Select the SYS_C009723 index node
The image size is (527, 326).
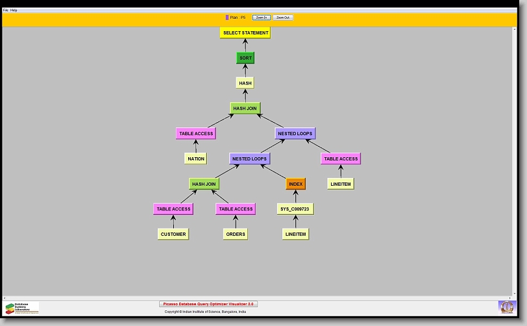point(295,209)
